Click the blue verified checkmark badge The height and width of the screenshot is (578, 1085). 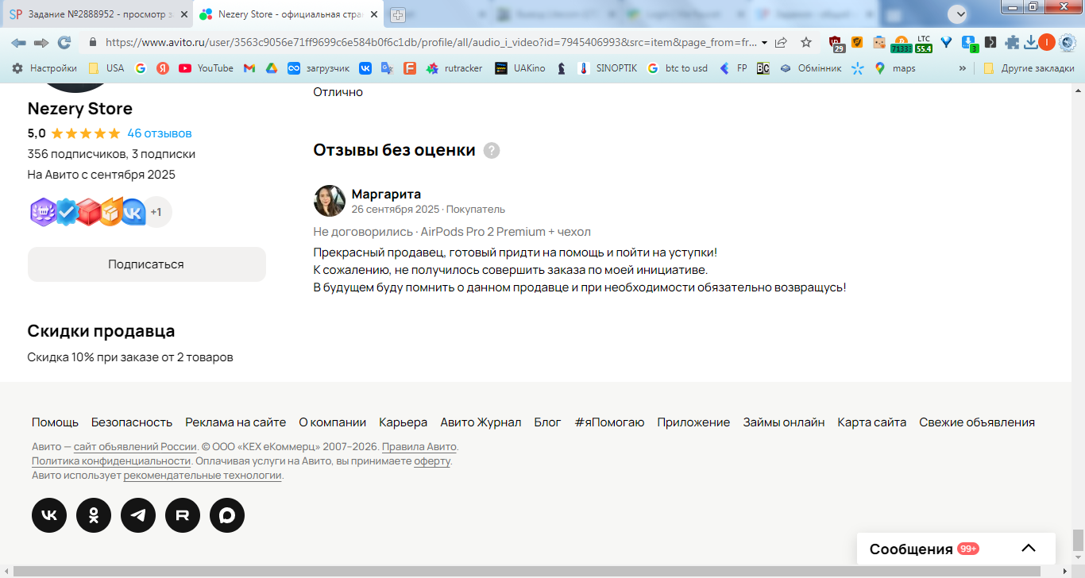pyautogui.click(x=66, y=212)
